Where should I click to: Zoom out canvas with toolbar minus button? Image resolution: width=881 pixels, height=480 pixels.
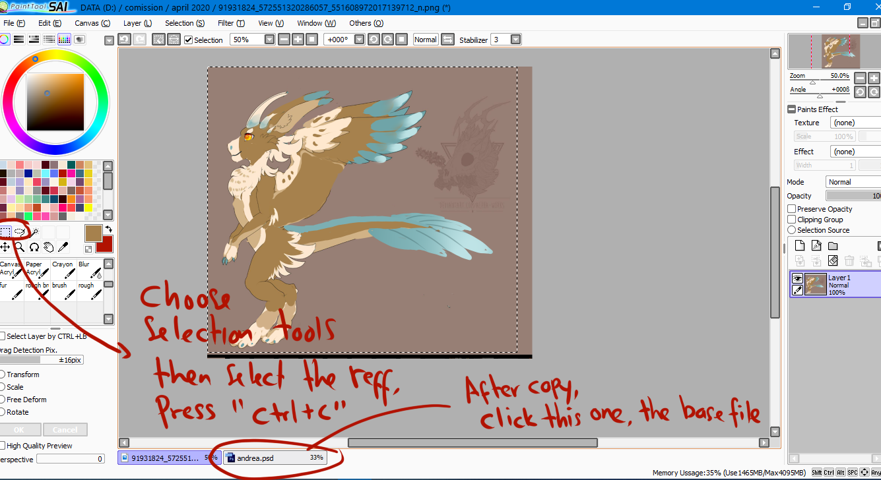[x=284, y=40]
